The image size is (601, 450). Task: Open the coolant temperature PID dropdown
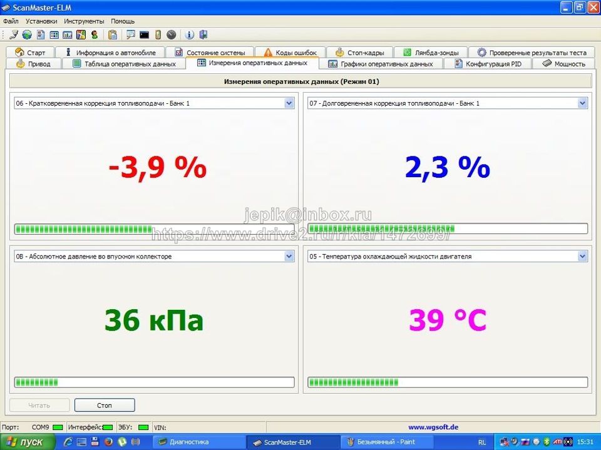pyautogui.click(x=582, y=256)
